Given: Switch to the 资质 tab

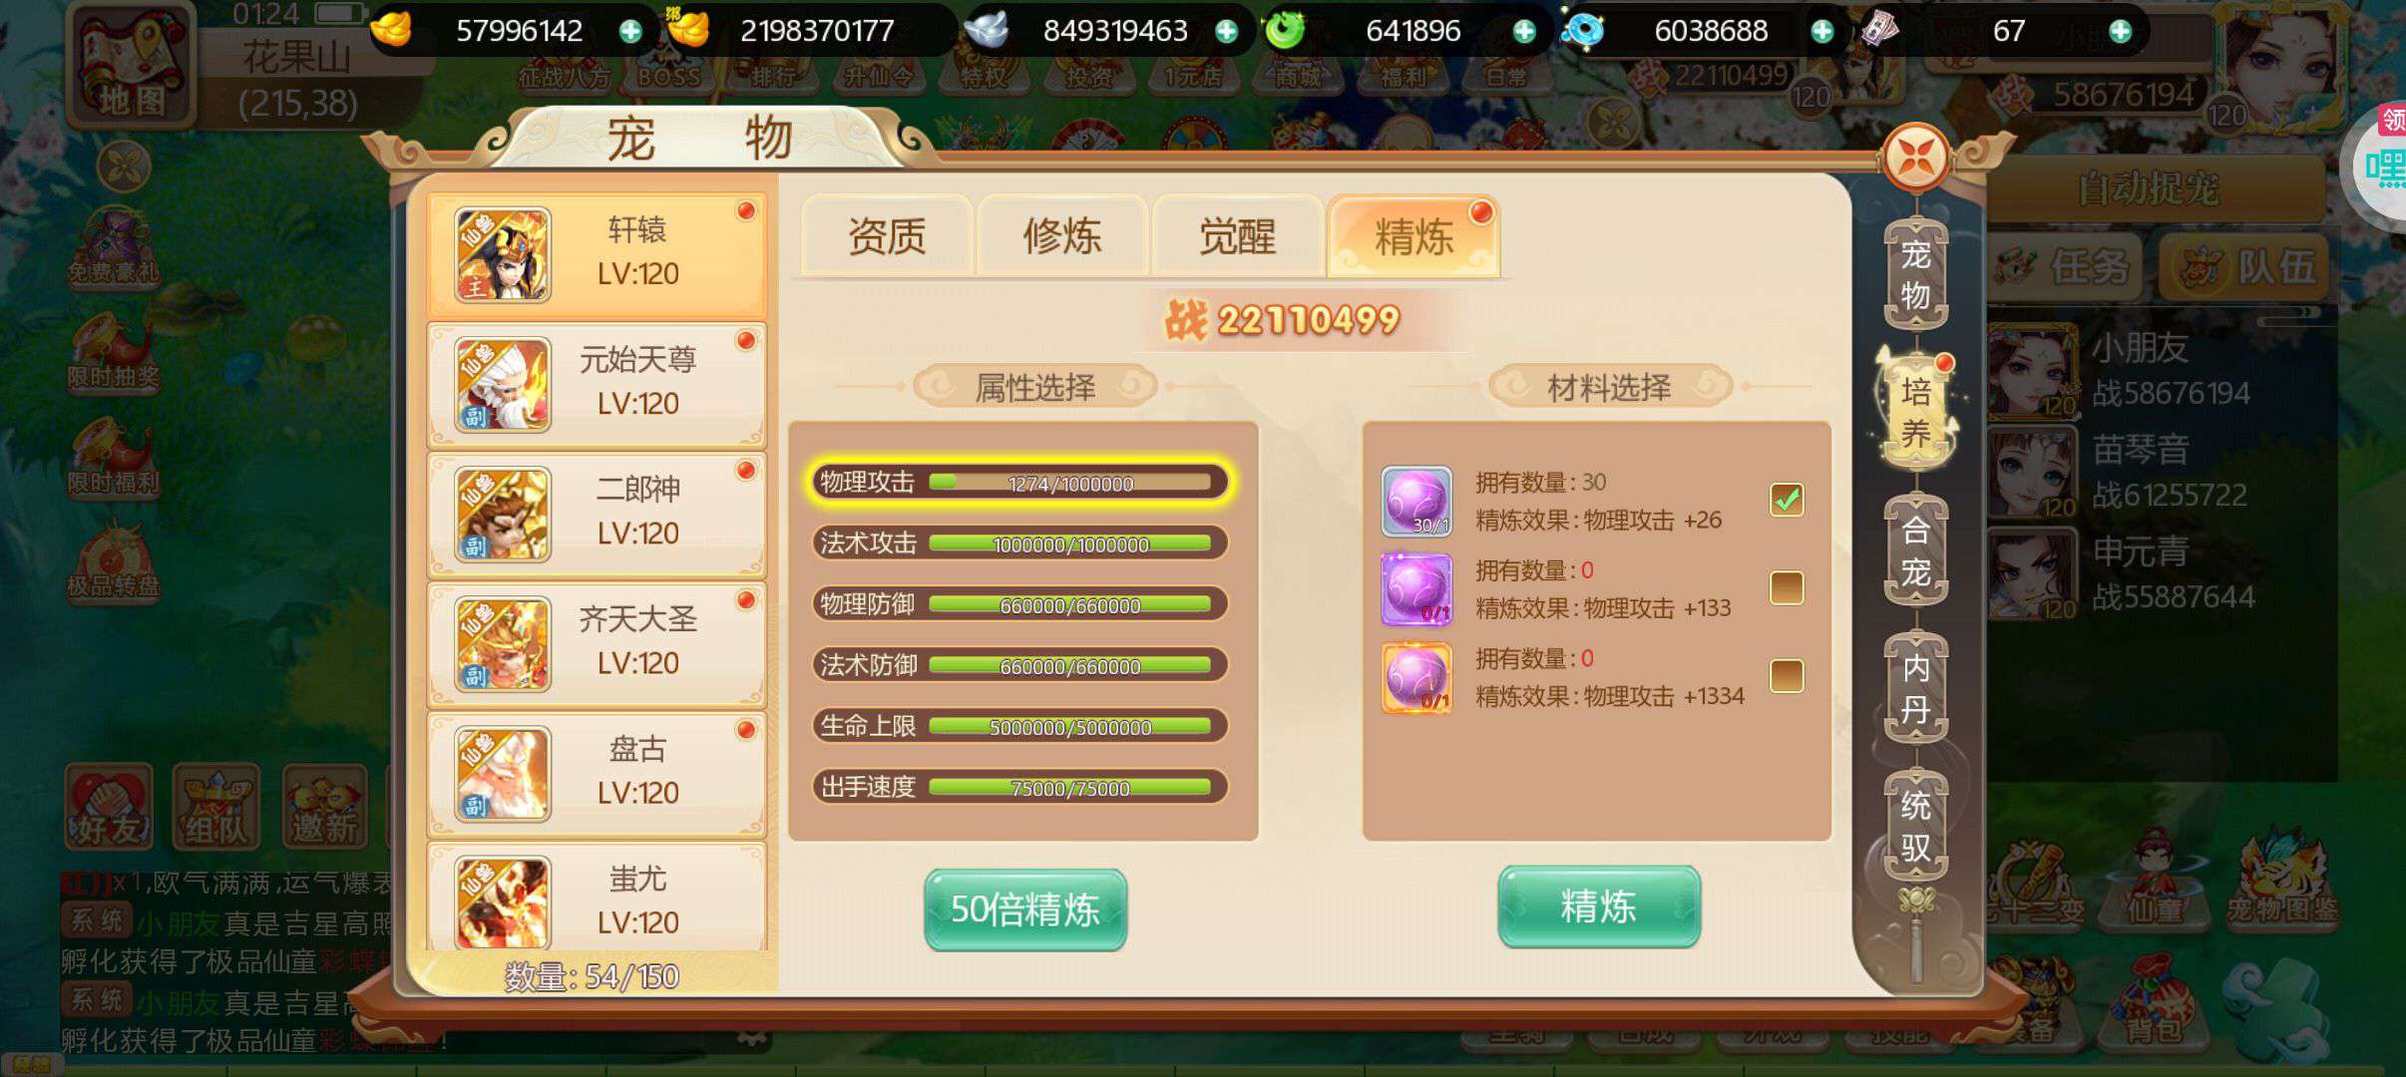Looking at the screenshot, I should point(887,235).
